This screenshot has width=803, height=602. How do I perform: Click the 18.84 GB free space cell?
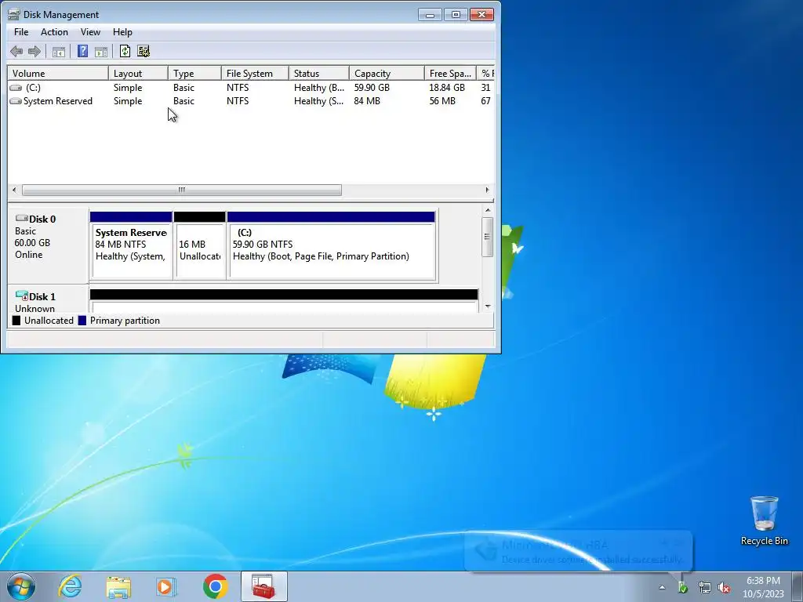click(447, 88)
